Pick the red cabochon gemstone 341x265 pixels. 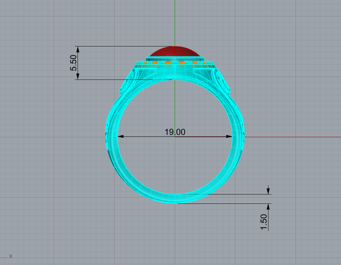[175, 51]
